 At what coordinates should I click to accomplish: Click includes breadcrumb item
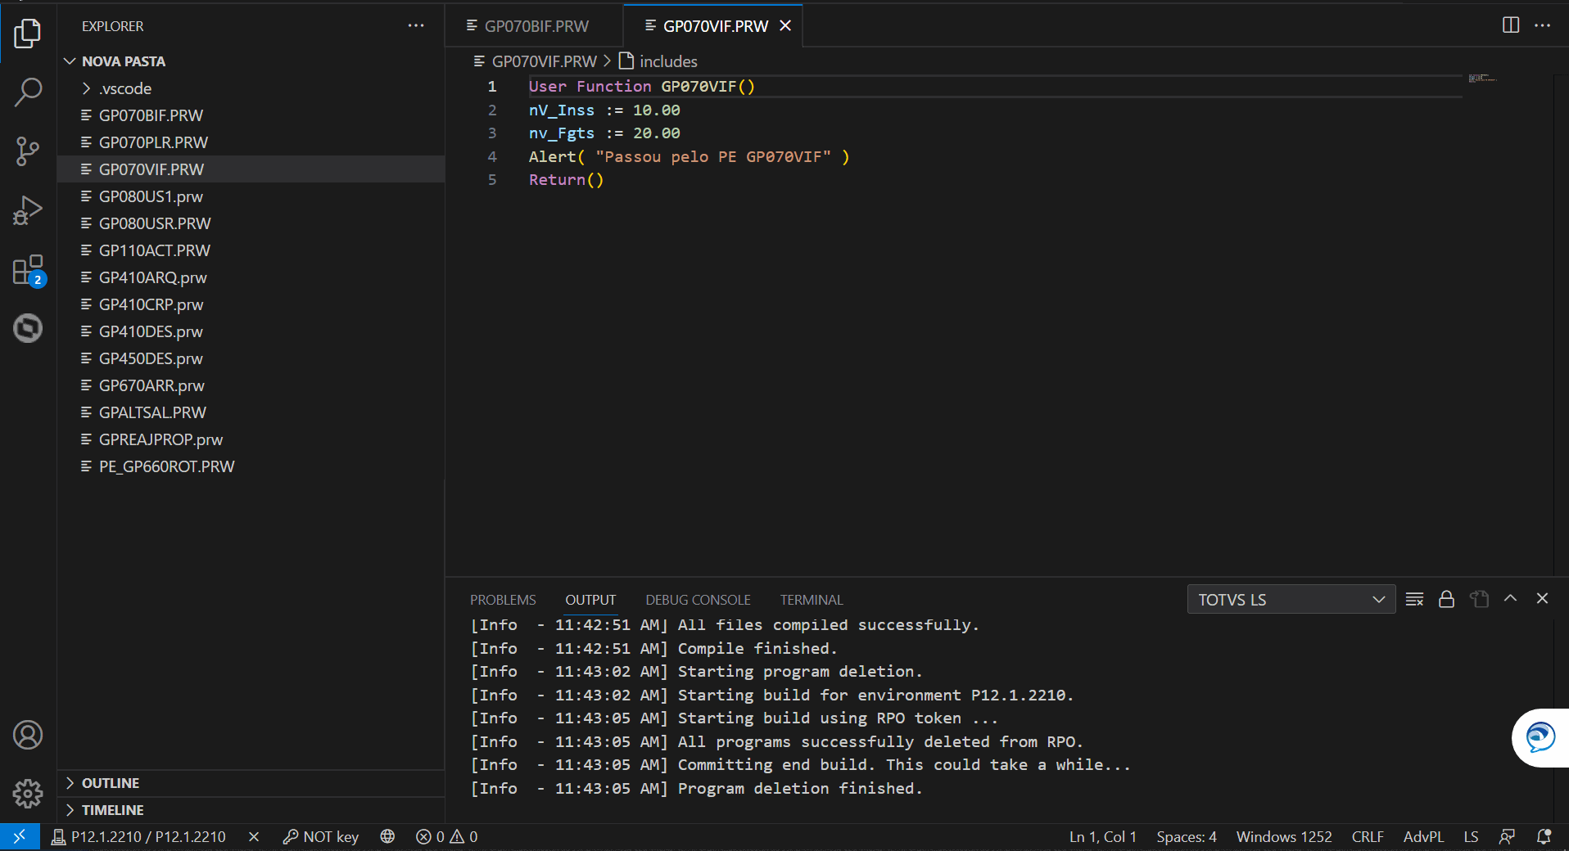[658, 61]
